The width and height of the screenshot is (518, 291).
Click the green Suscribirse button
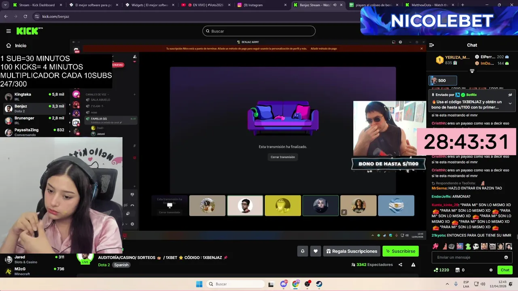point(401,251)
